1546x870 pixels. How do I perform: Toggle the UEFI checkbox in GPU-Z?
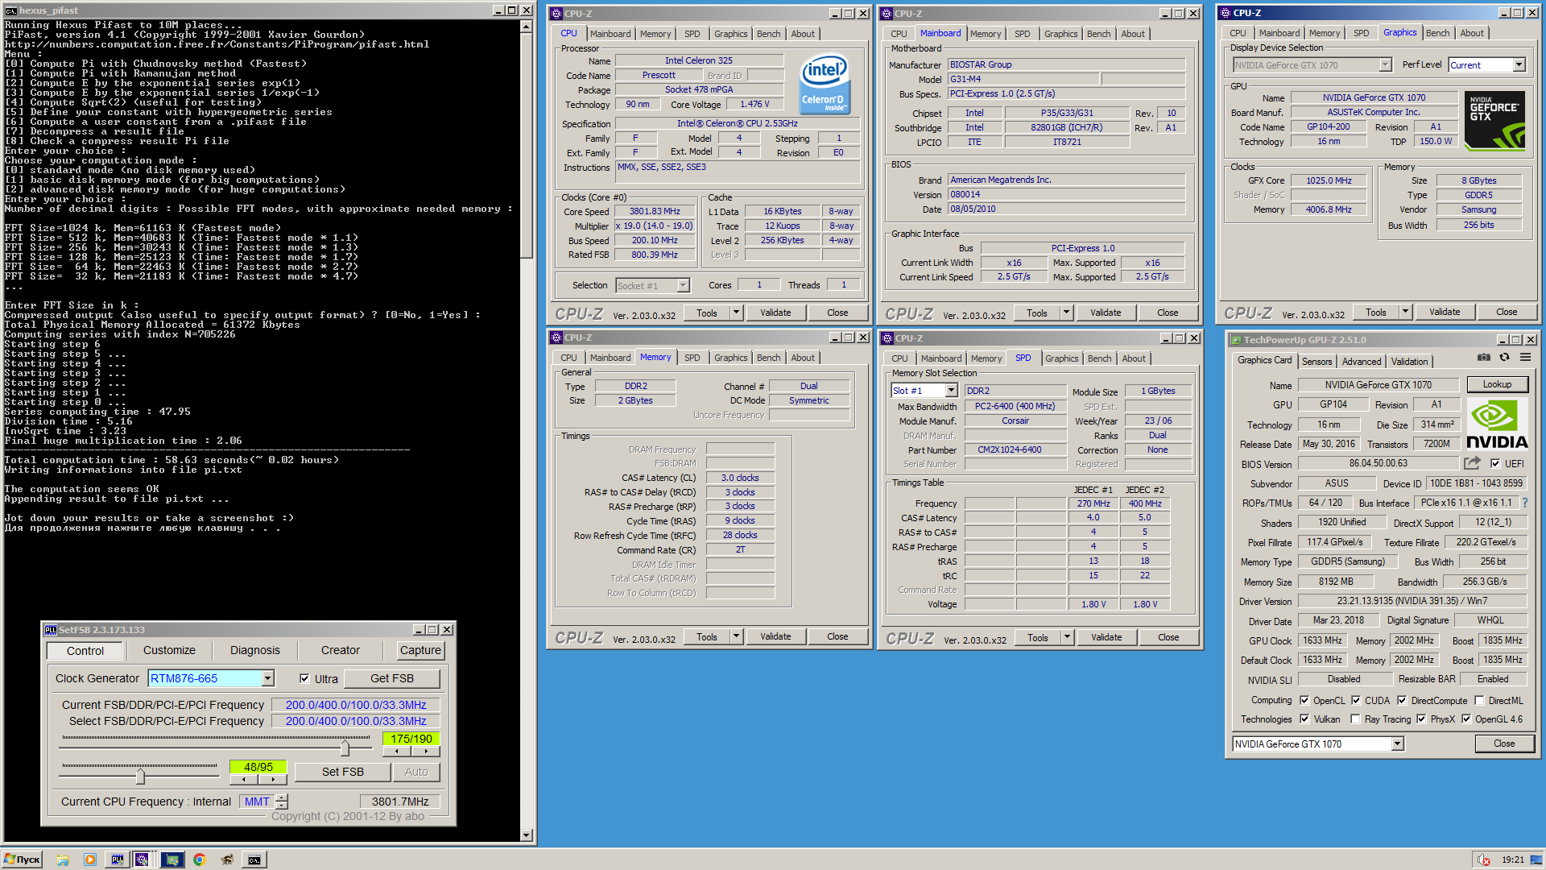click(1495, 463)
